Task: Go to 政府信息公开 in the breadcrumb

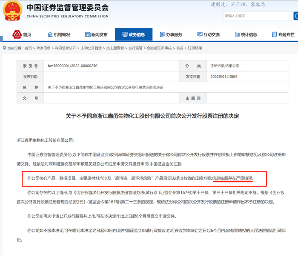Action: click(66, 48)
